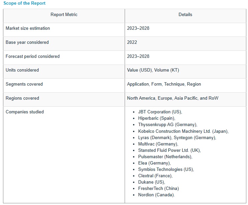248x205 pixels.
Task: Click the 'Regions covered' row label
Action: [22, 98]
